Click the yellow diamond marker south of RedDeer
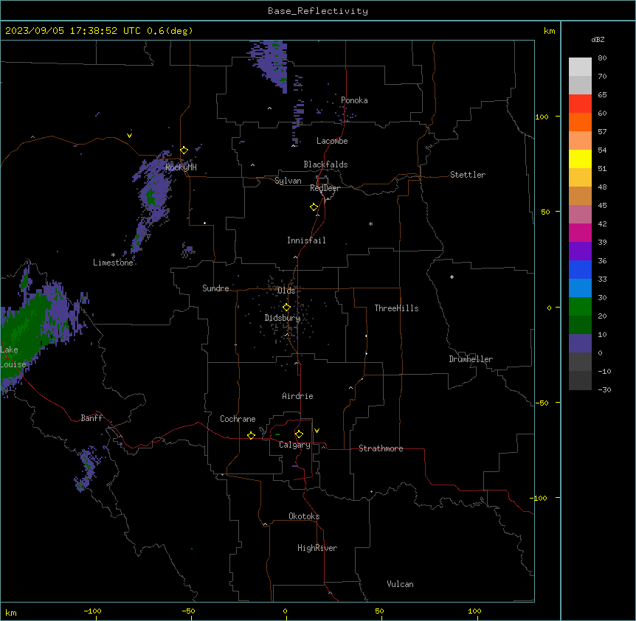This screenshot has height=621, width=636. [x=314, y=207]
